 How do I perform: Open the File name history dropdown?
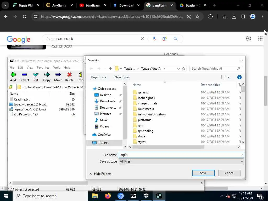pyautogui.click(x=242, y=155)
